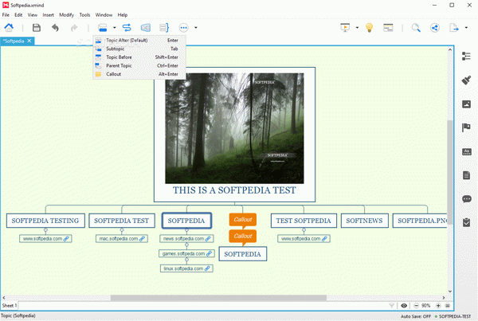Choose Parent Topic from the dropdown

139,65
